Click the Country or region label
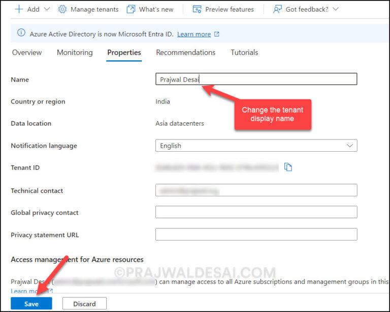Image resolution: width=390 pixels, height=312 pixels. tap(38, 101)
